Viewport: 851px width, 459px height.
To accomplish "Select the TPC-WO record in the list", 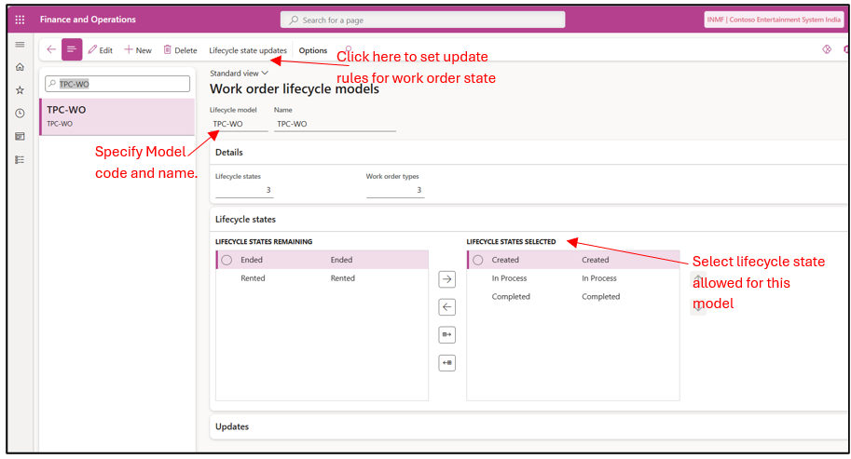I will click(117, 116).
